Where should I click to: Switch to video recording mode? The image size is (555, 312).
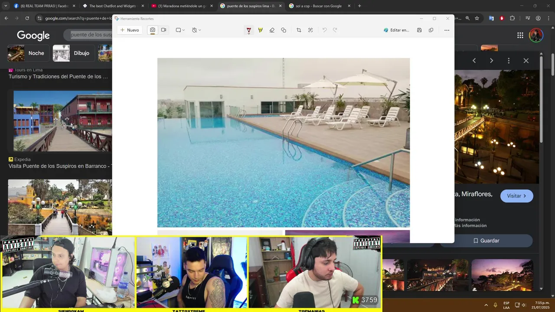164,30
